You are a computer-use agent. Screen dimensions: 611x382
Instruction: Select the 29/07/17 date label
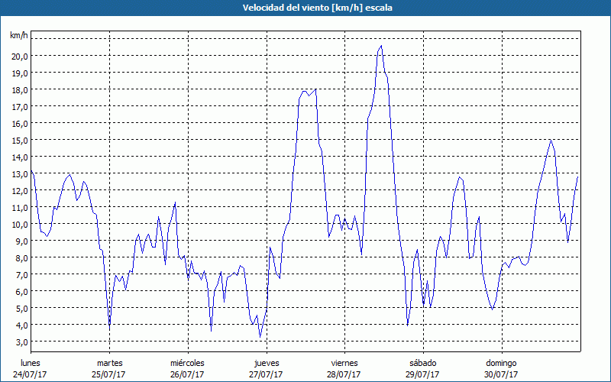[422, 374]
